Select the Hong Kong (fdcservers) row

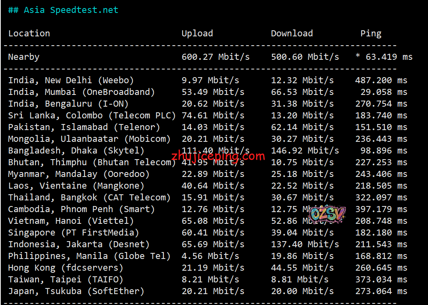(66, 268)
